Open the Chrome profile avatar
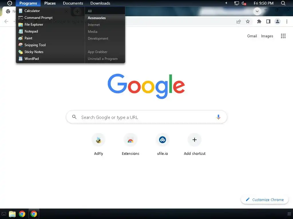293x219 pixels. tap(278, 22)
